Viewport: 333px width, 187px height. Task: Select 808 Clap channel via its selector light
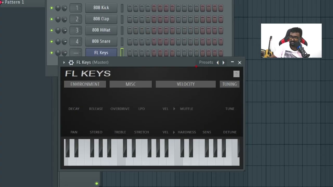pyautogui.click(x=122, y=19)
